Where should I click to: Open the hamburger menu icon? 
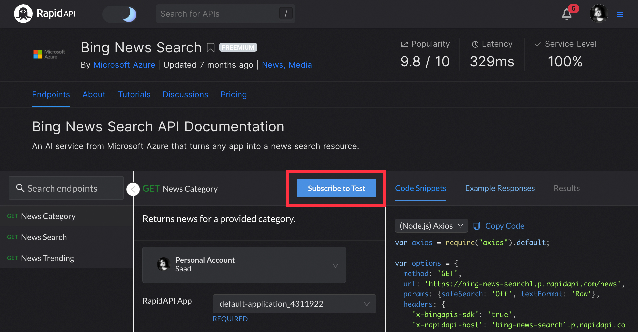point(620,14)
